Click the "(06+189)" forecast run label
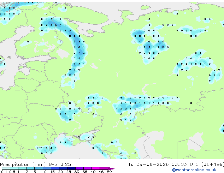The image size is (224, 173). coord(213,165)
